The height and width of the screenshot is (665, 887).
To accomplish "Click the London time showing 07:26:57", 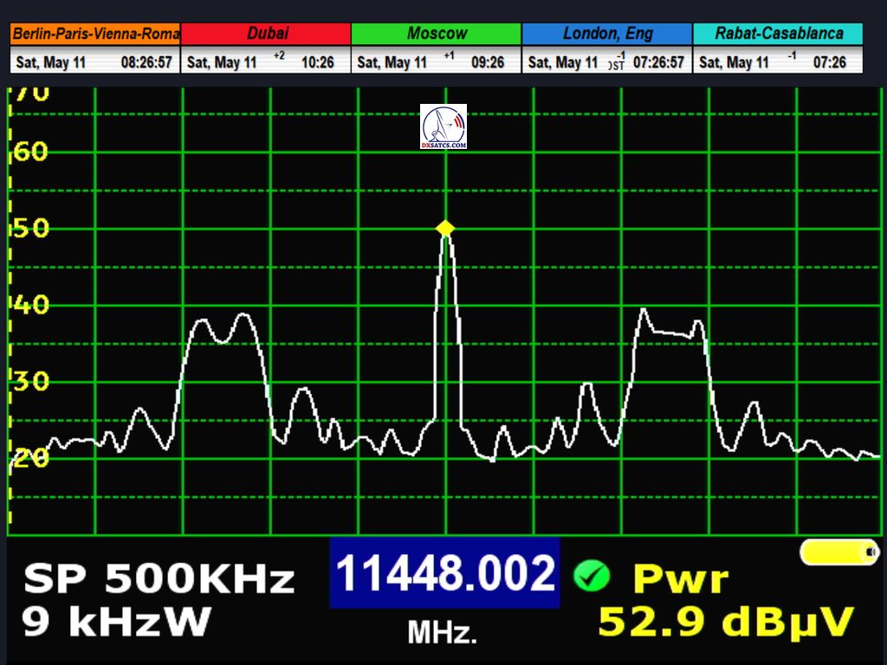I will pos(658,62).
